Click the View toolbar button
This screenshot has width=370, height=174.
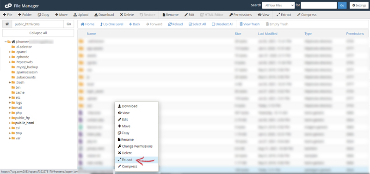[x=264, y=15]
